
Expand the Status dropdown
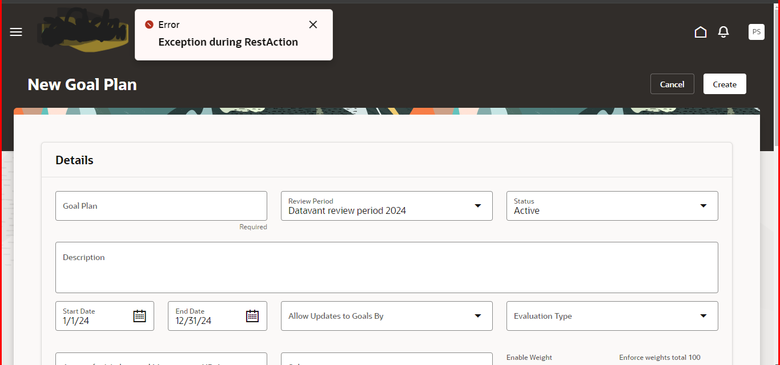pyautogui.click(x=703, y=206)
